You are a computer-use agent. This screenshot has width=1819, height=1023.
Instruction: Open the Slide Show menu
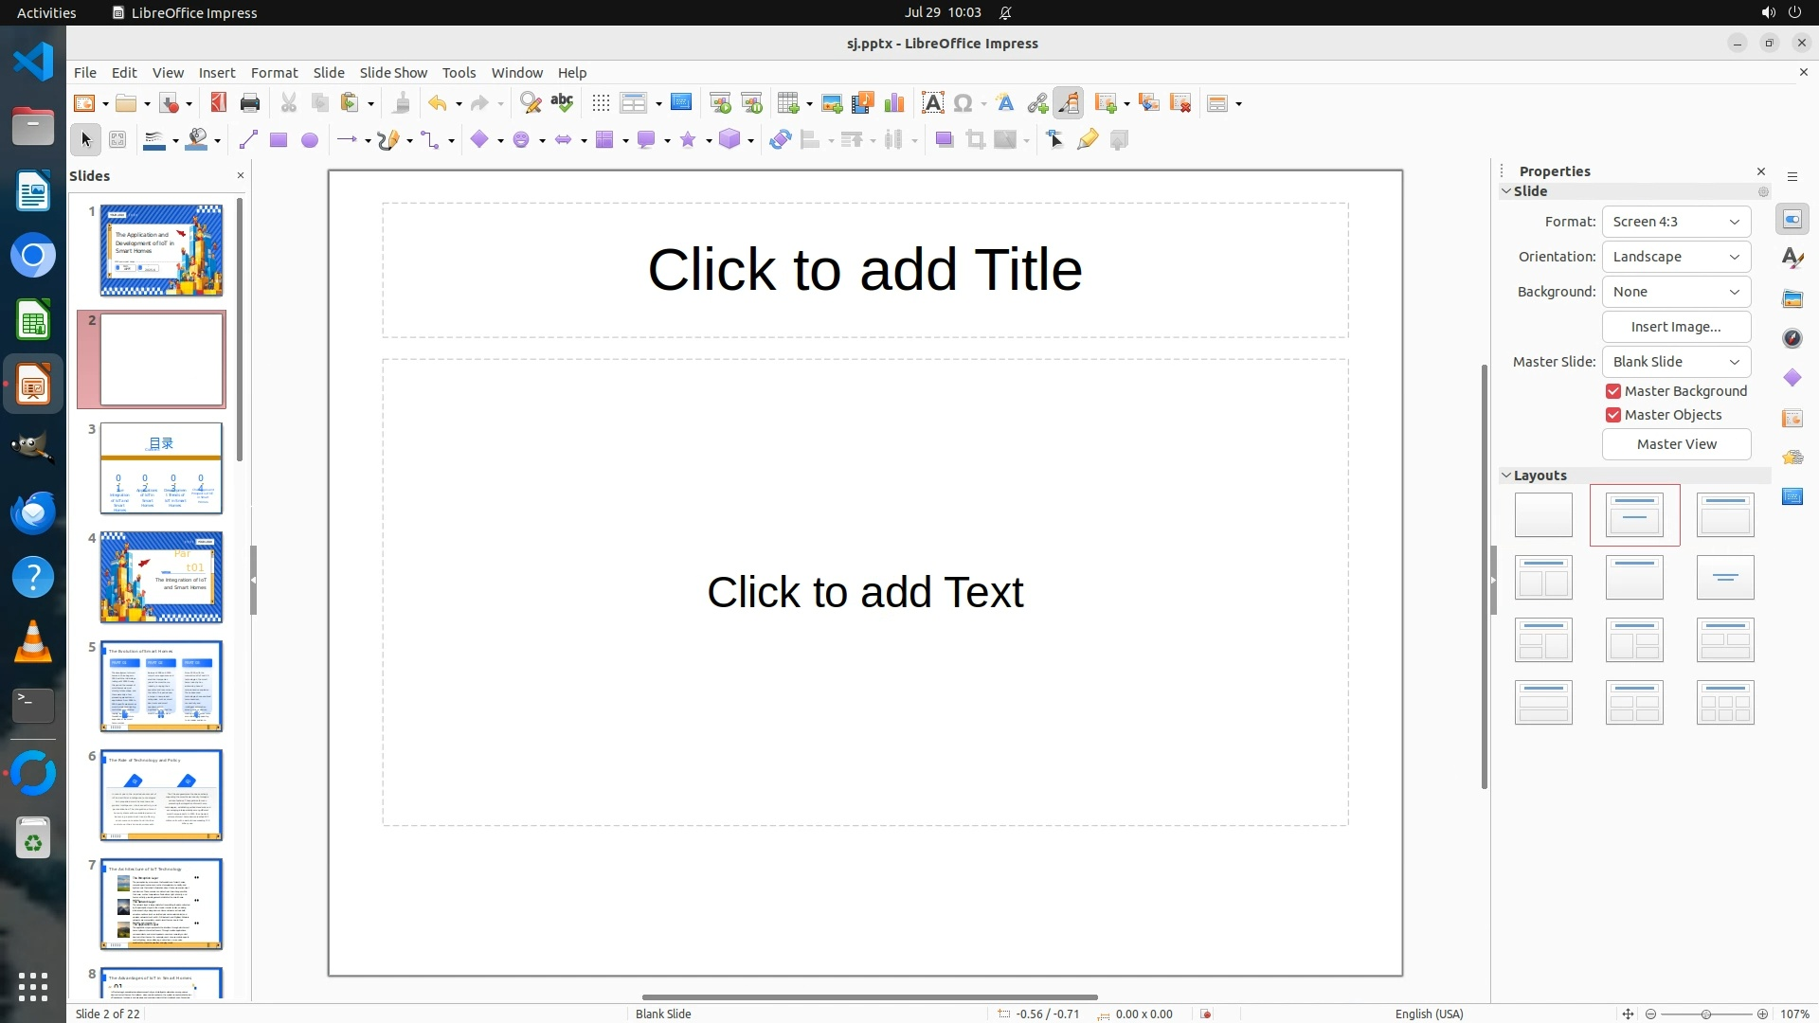point(393,73)
